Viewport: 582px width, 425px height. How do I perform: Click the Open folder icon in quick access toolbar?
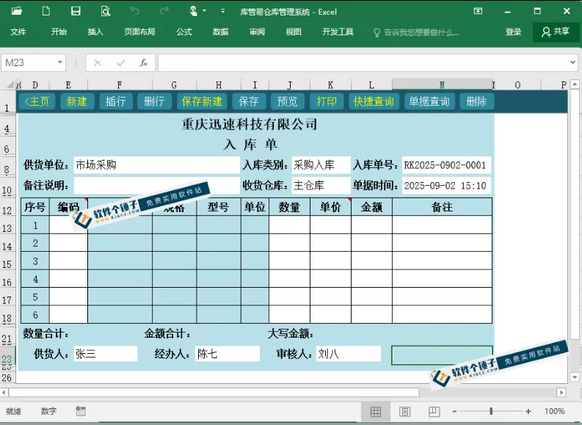pos(16,11)
